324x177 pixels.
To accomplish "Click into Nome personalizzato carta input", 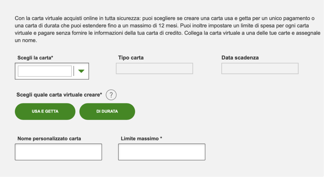I will [x=58, y=152].
